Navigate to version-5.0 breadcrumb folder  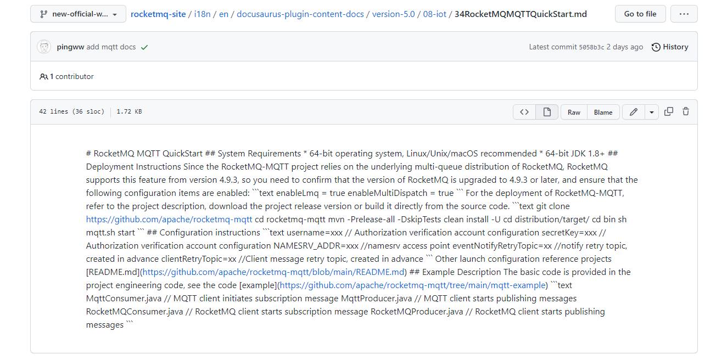[x=394, y=14]
